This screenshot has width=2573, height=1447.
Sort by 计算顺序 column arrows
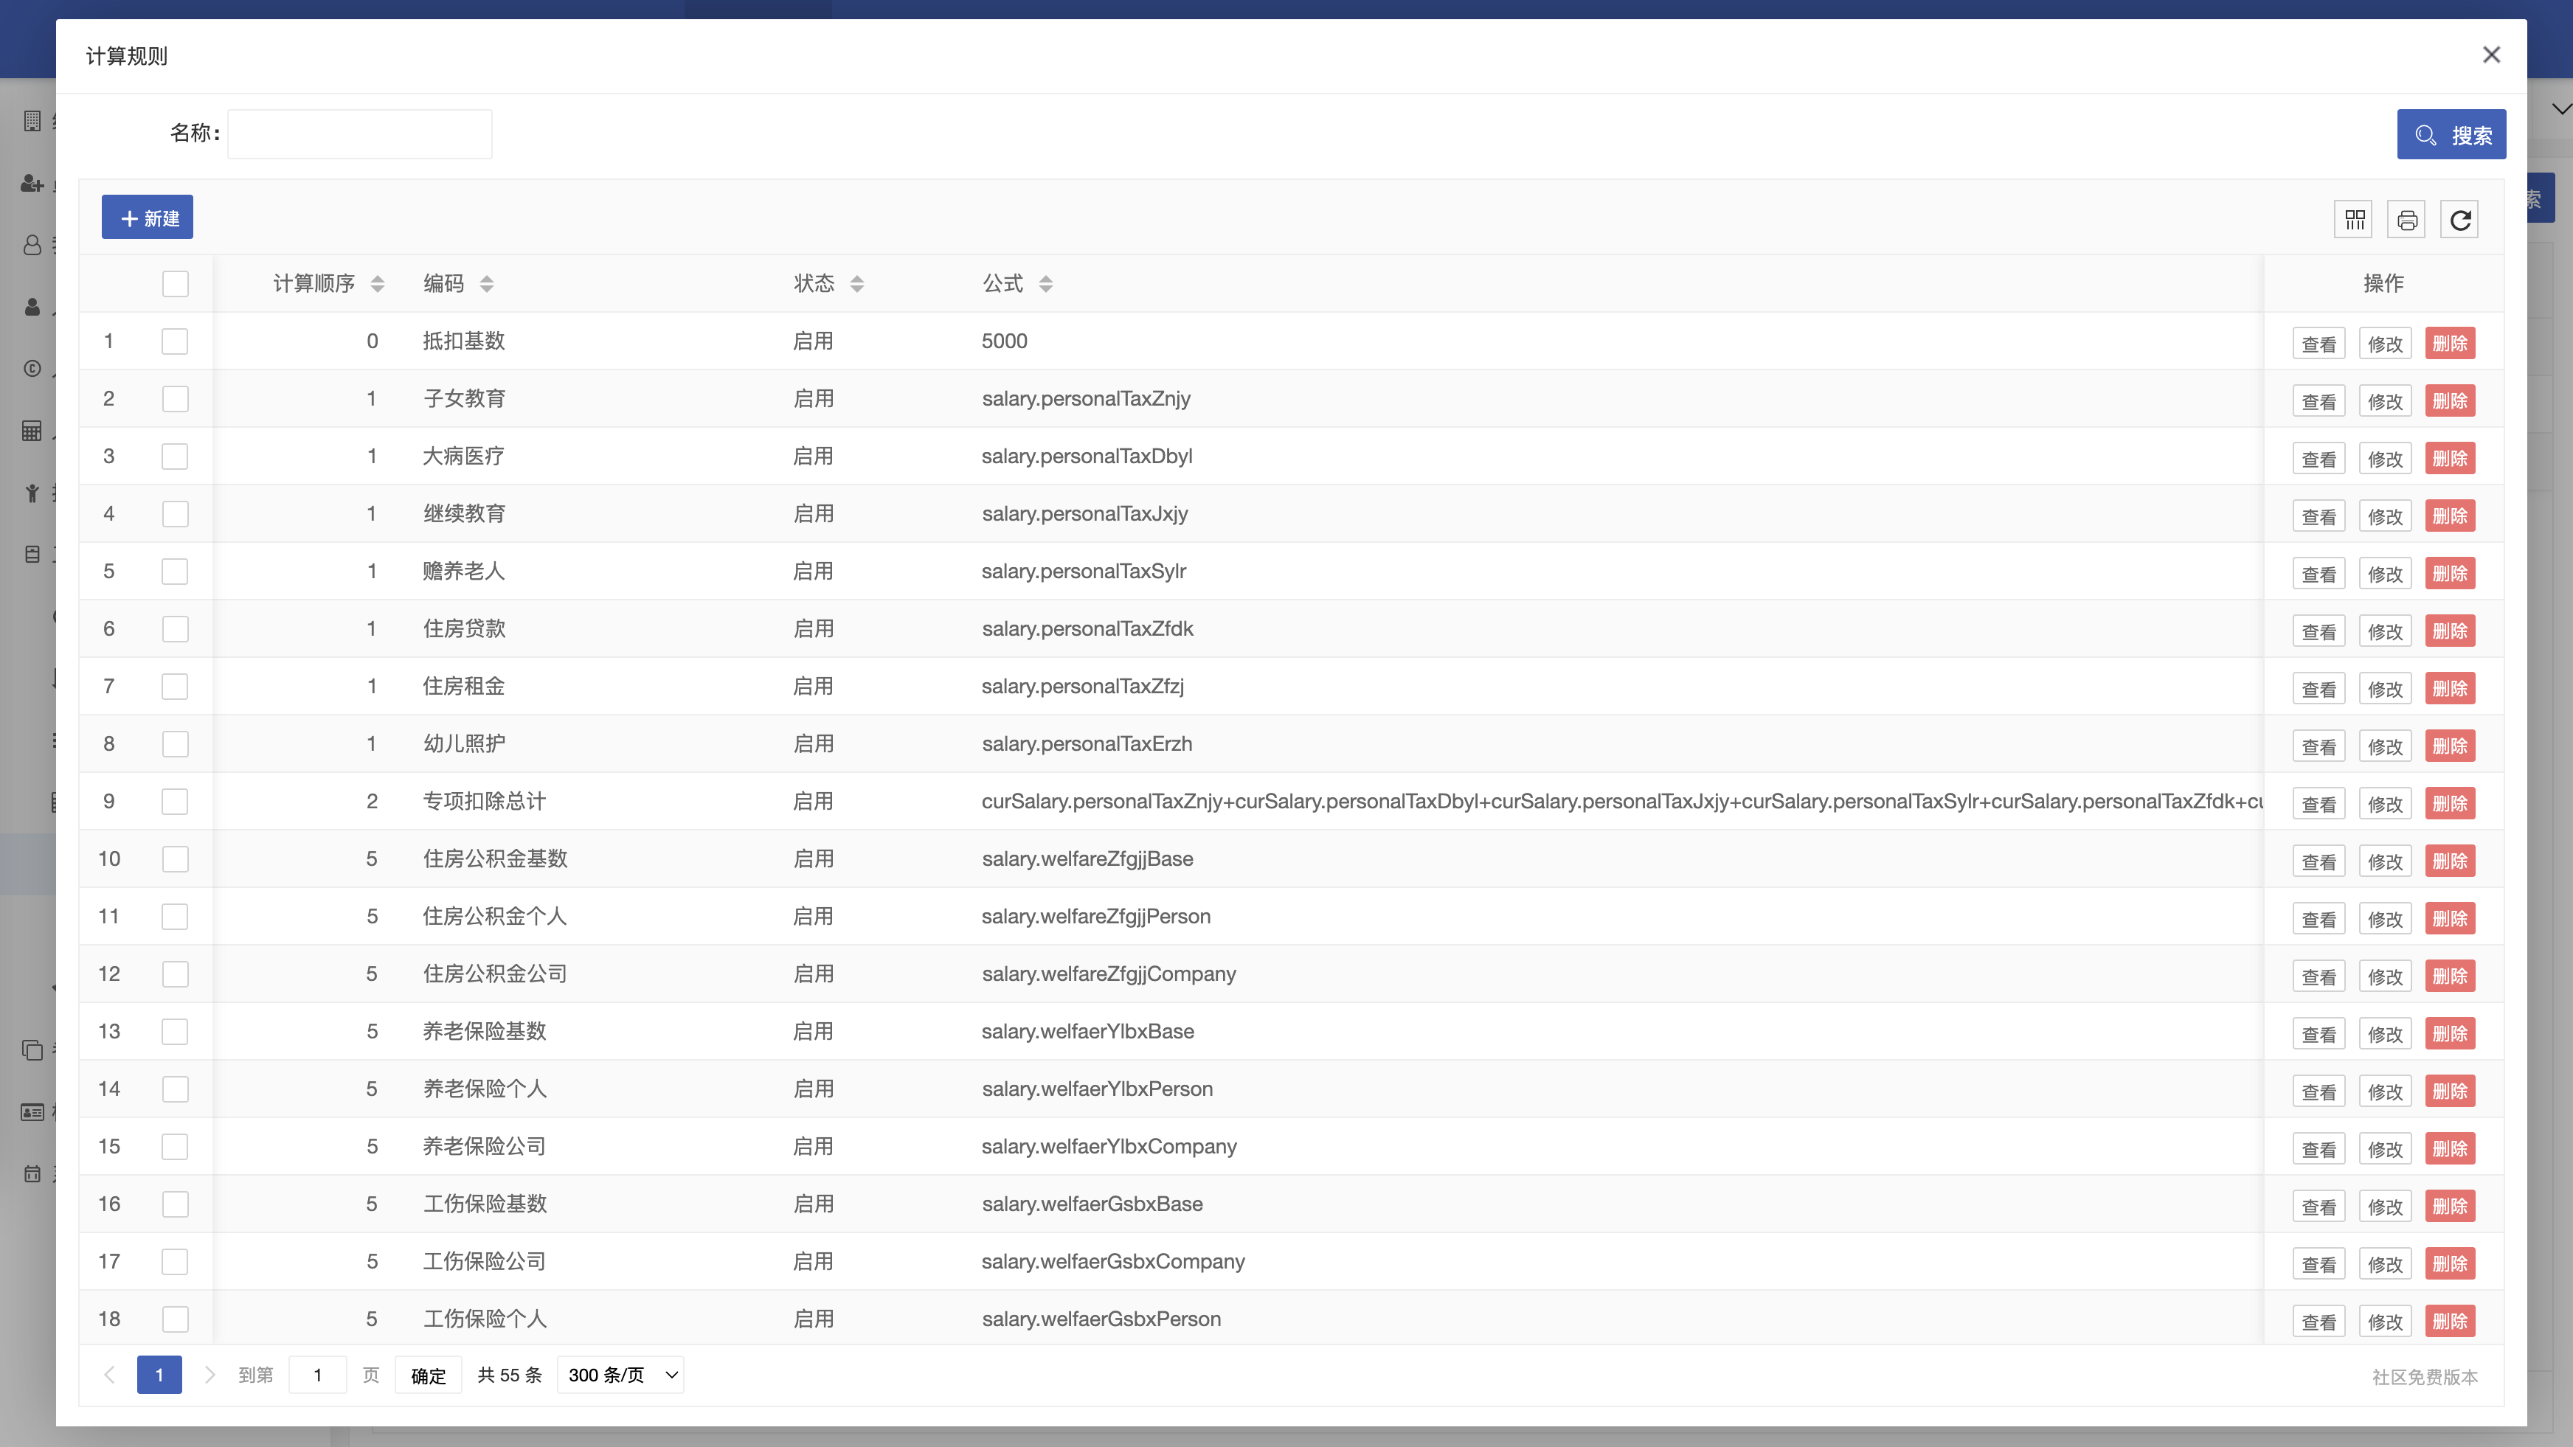(378, 284)
